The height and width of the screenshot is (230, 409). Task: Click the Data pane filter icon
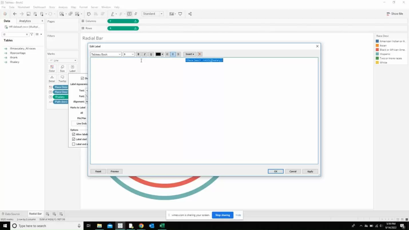[32, 34]
